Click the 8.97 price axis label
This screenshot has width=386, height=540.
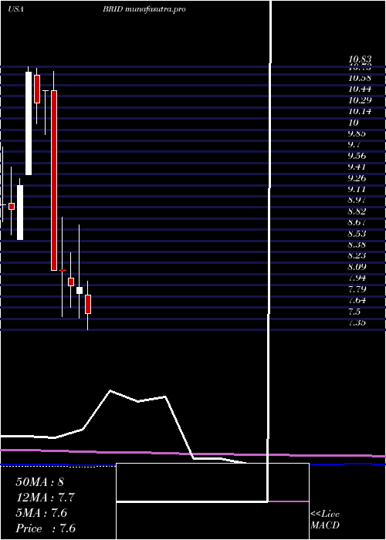(357, 200)
